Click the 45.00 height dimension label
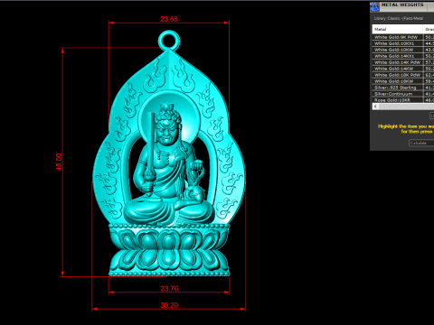The width and height of the screenshot is (434, 325). [59, 162]
